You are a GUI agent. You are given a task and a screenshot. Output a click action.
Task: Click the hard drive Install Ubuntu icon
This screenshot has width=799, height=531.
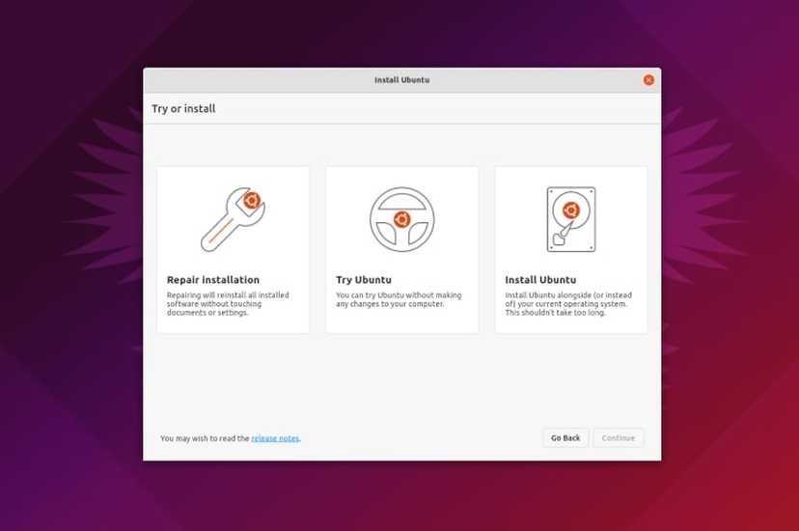(570, 219)
